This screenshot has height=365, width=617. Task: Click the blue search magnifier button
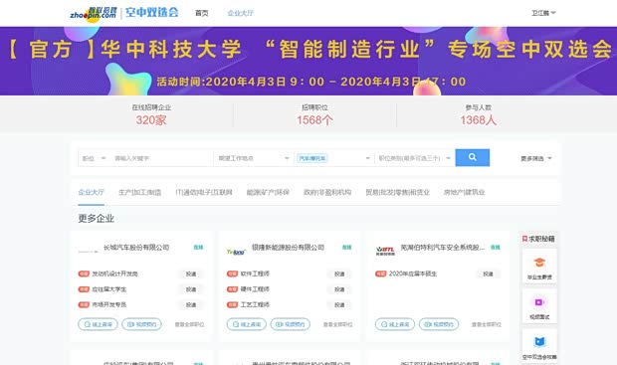pyautogui.click(x=472, y=158)
